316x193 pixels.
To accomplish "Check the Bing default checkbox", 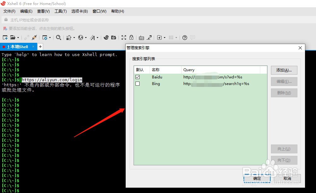I will tap(138, 84).
